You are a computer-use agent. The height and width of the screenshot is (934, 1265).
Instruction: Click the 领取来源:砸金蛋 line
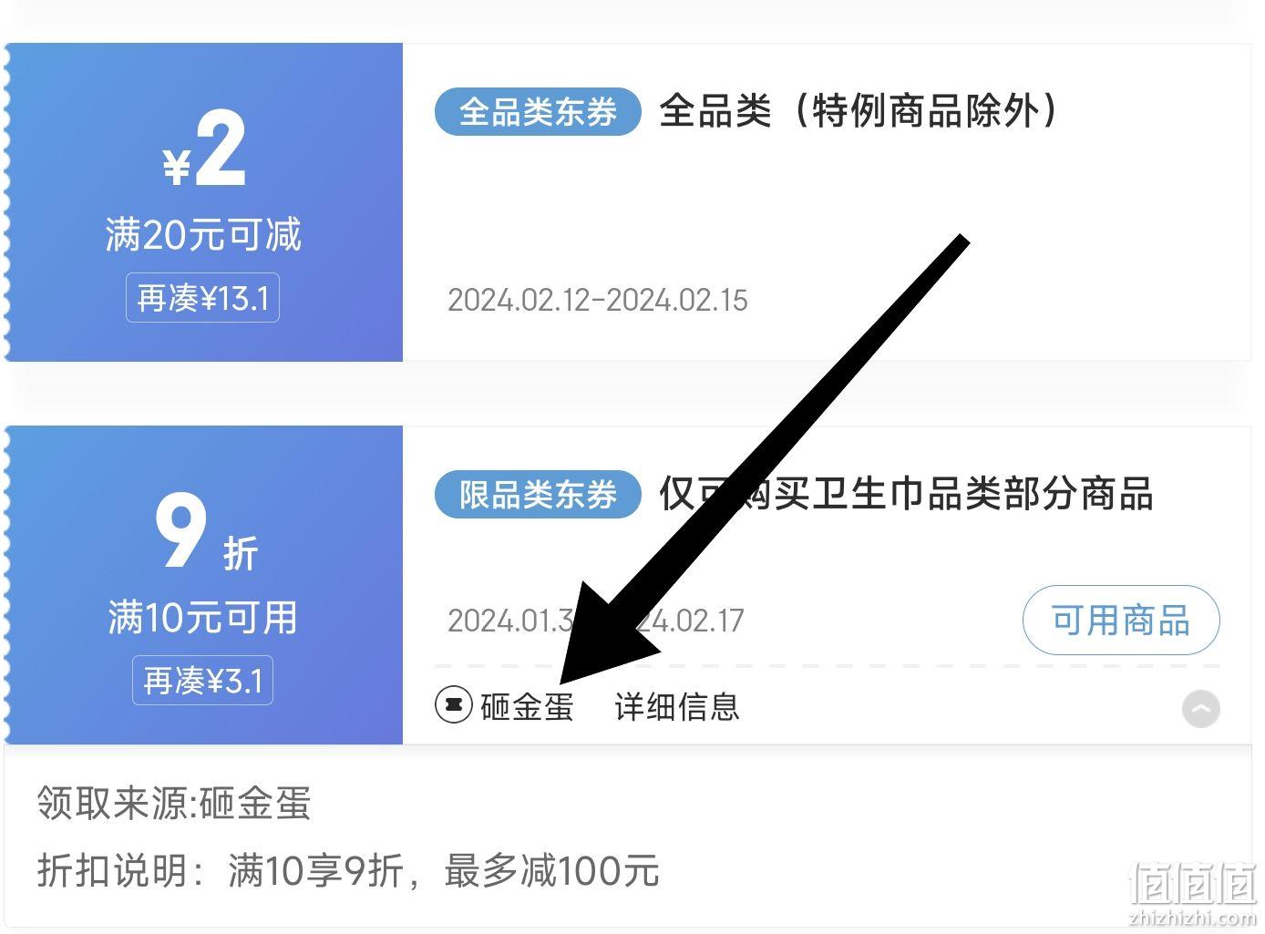point(174,804)
